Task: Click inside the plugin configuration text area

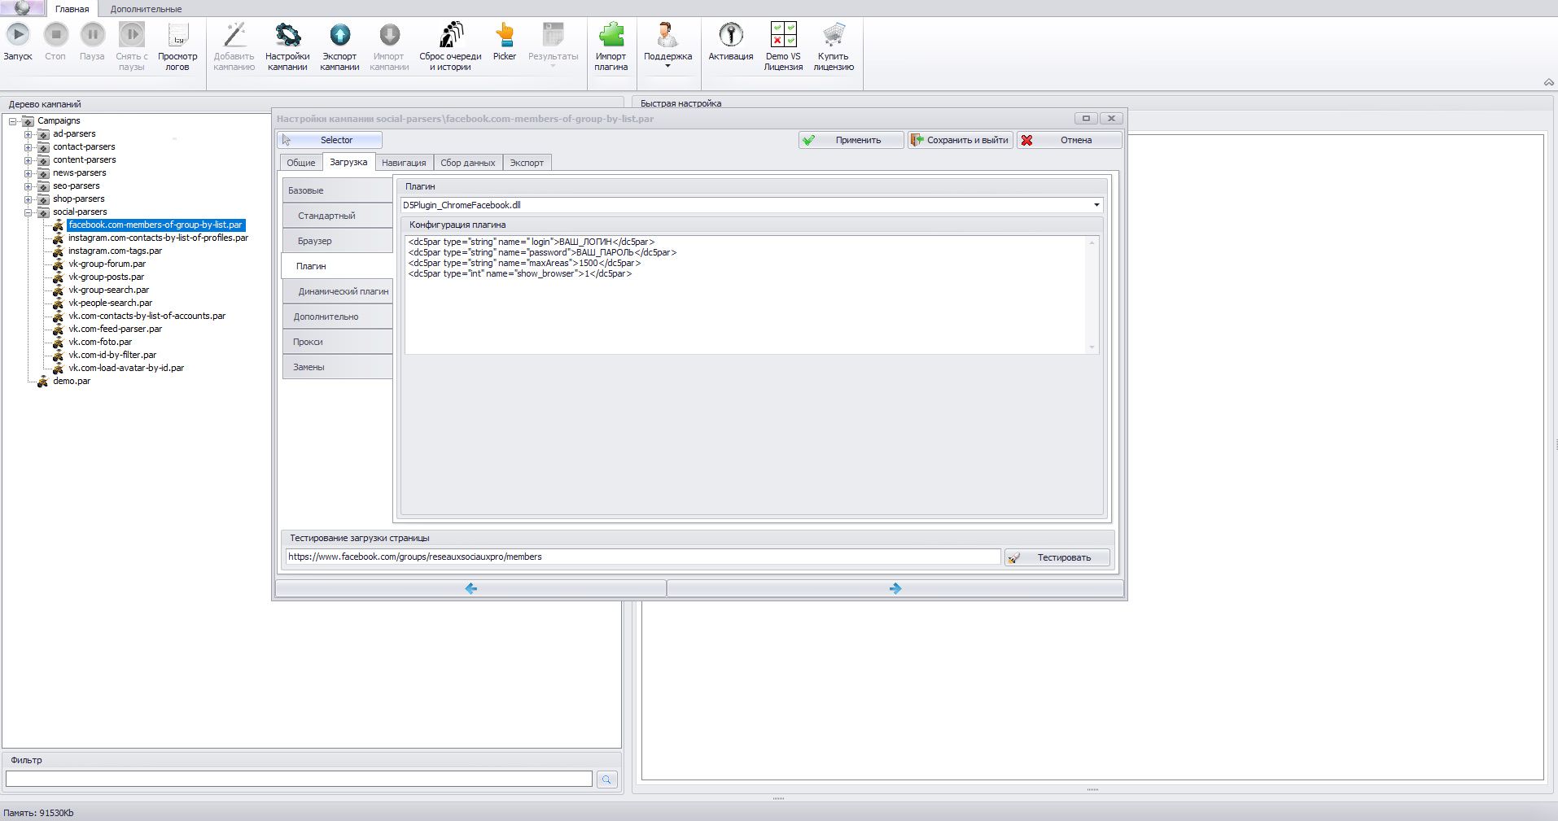Action: click(x=745, y=295)
